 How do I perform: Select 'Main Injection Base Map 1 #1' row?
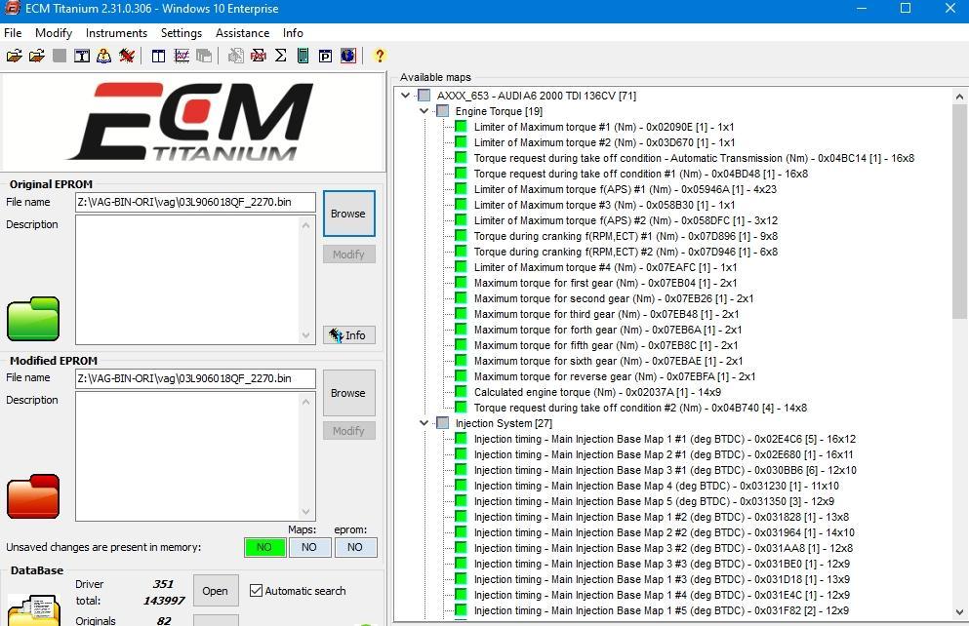(x=665, y=439)
